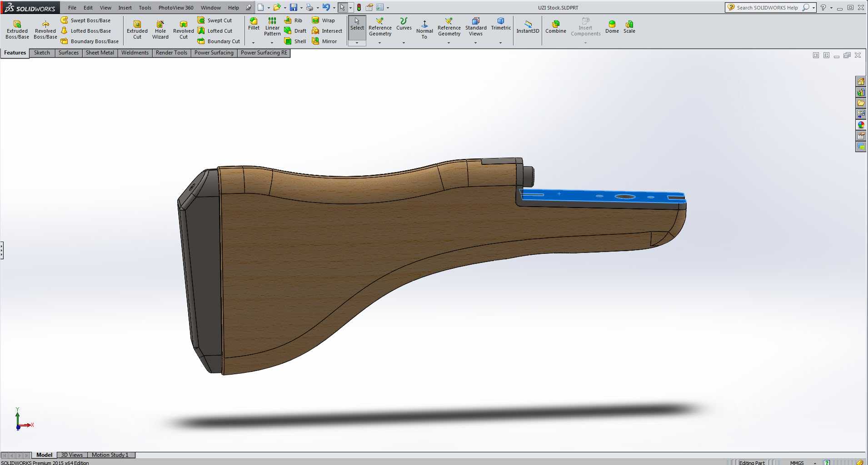Image resolution: width=868 pixels, height=465 pixels.
Task: Click the Save icon in the title toolbar
Action: (294, 7)
